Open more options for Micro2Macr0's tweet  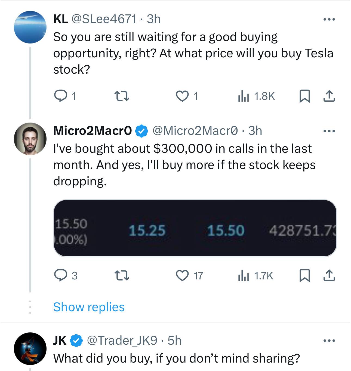[x=329, y=131]
